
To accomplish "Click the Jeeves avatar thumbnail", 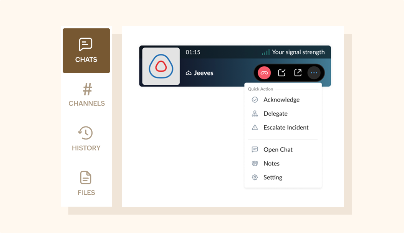I will click(x=160, y=66).
